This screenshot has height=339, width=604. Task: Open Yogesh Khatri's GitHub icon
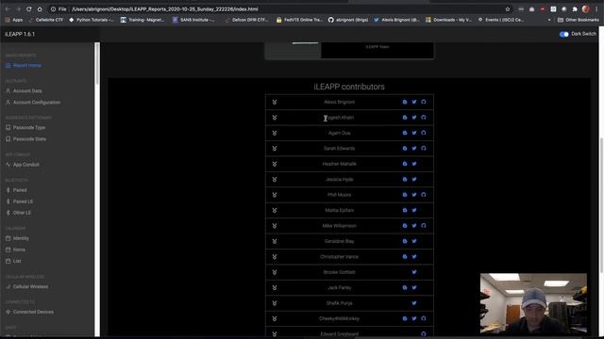(424, 118)
